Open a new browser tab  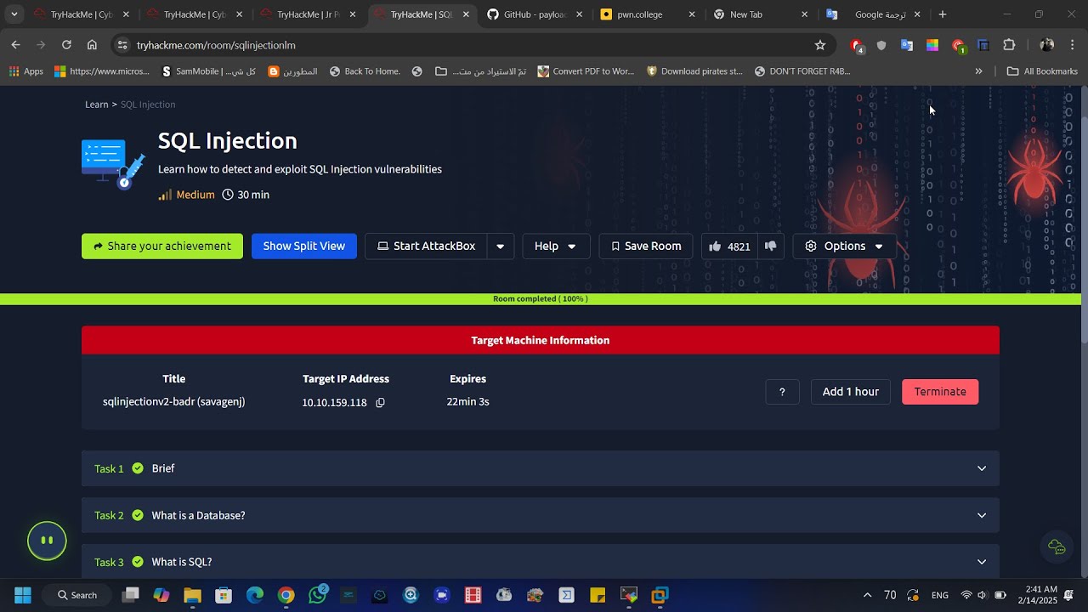click(942, 14)
